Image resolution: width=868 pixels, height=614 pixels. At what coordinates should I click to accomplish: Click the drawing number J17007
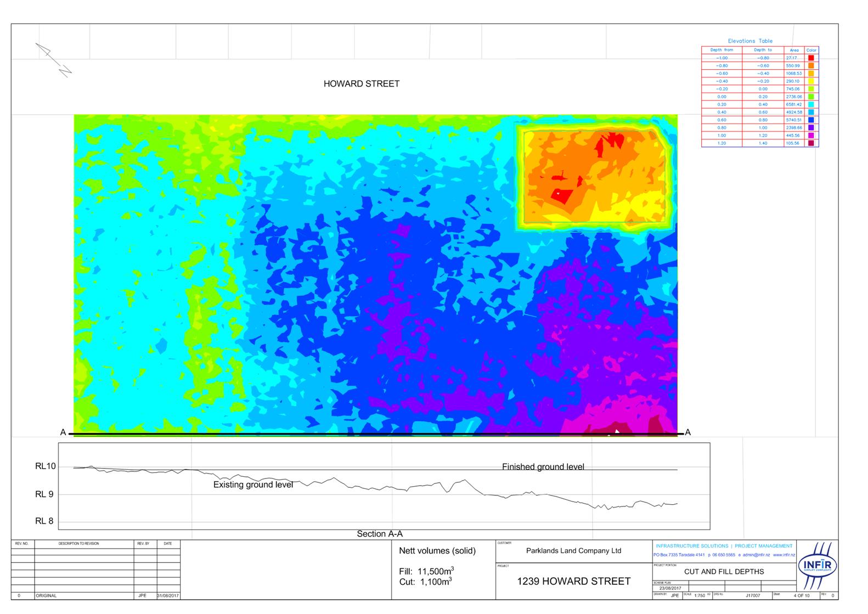click(753, 595)
